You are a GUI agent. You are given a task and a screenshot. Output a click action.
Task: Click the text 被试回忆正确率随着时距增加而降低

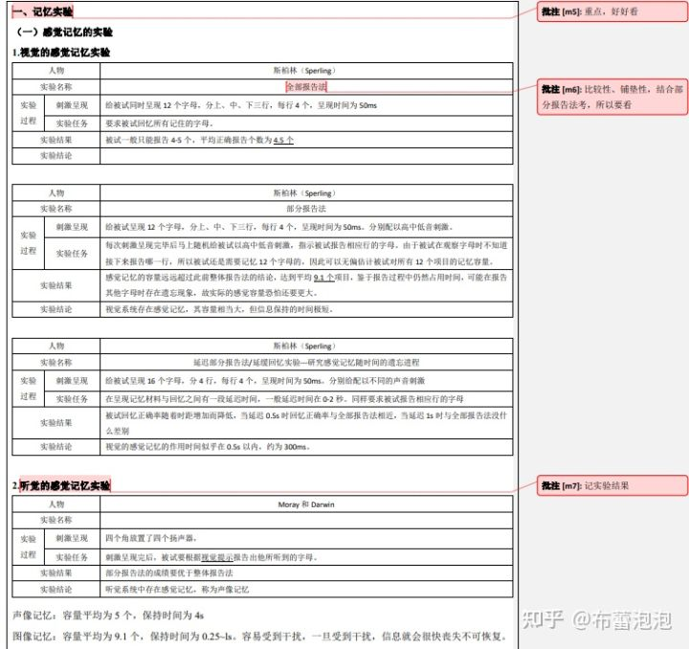point(171,415)
